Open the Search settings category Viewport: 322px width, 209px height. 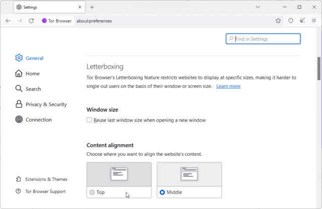tap(28, 89)
